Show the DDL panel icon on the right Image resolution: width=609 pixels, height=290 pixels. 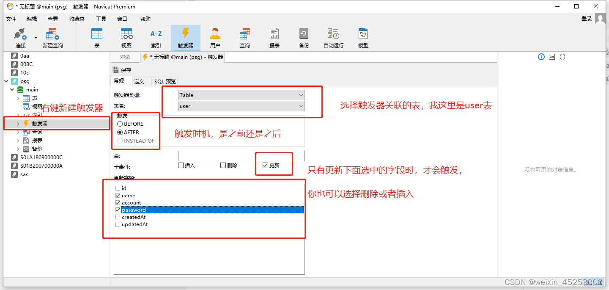point(551,56)
